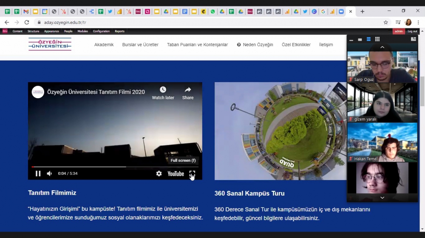
Task: Click the Özyeğin Üniversitesi logo
Action: [x=50, y=44]
